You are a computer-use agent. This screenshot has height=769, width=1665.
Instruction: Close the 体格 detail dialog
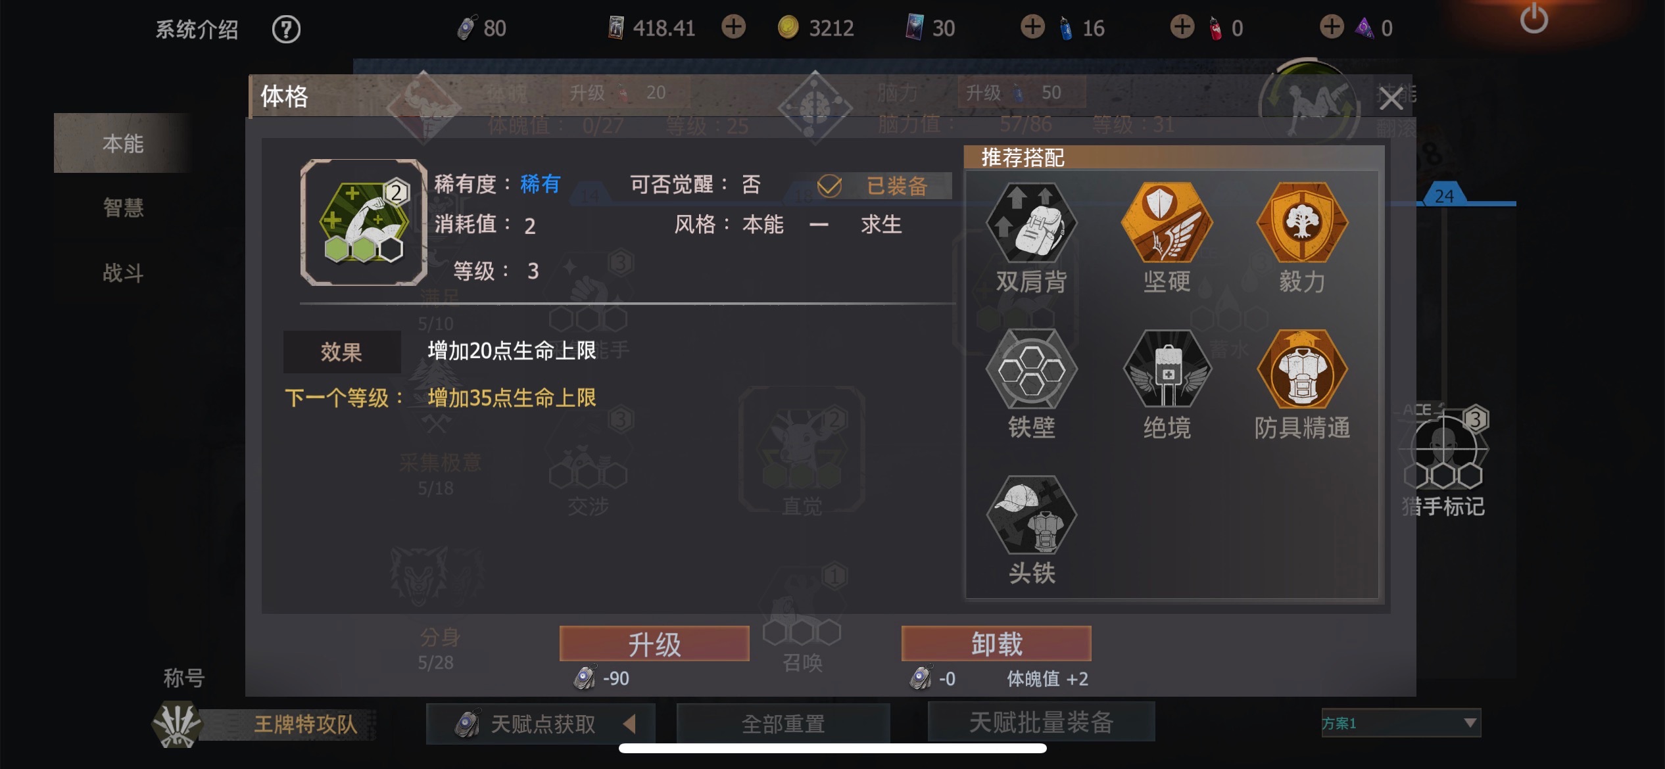pyautogui.click(x=1391, y=99)
